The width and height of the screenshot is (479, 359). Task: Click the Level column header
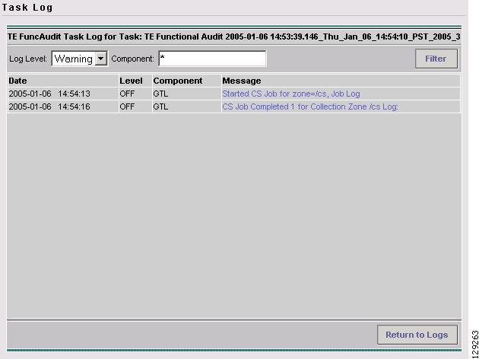[135, 81]
